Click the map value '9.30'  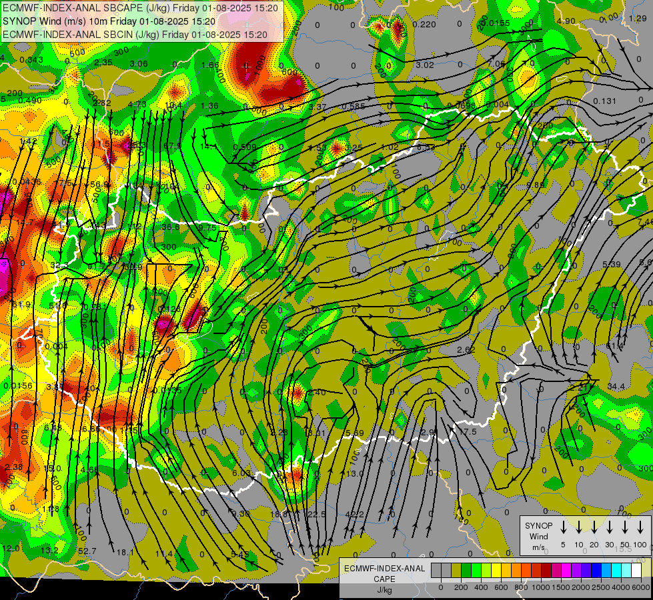pos(241,514)
